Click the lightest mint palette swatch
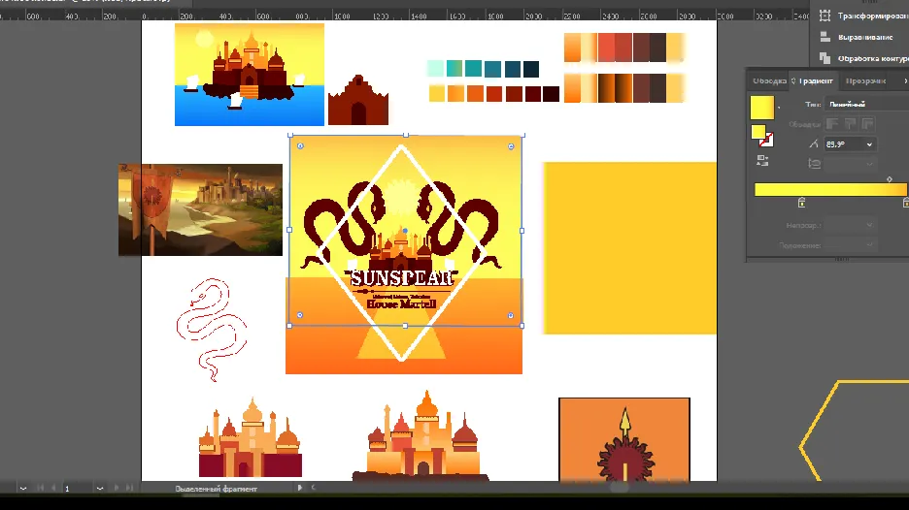Viewport: 909px width, 510px height. click(435, 68)
